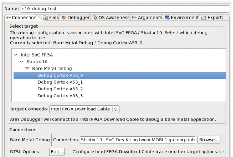Select the Connection tab
The image size is (233, 157).
(x=21, y=18)
